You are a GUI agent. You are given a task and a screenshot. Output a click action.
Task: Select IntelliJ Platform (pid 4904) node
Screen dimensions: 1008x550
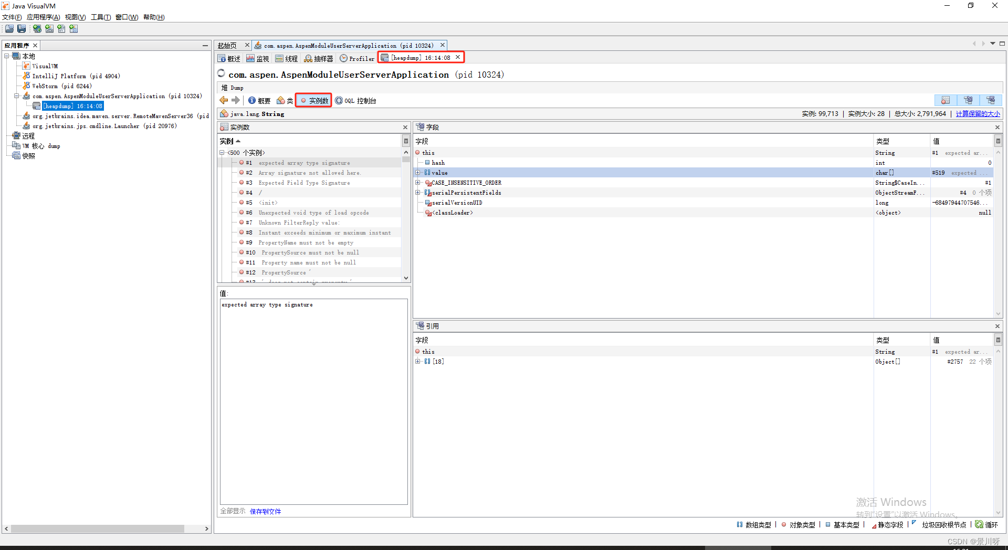(x=71, y=76)
